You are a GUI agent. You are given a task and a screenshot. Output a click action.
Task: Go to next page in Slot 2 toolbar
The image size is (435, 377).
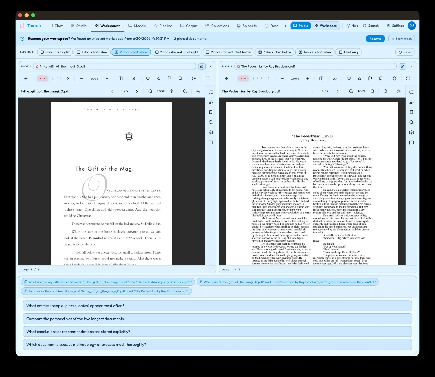pyautogui.click(x=269, y=79)
